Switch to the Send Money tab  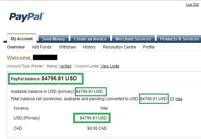tap(54, 39)
